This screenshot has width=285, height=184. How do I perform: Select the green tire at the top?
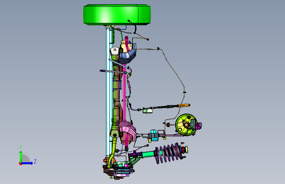pos(117,15)
